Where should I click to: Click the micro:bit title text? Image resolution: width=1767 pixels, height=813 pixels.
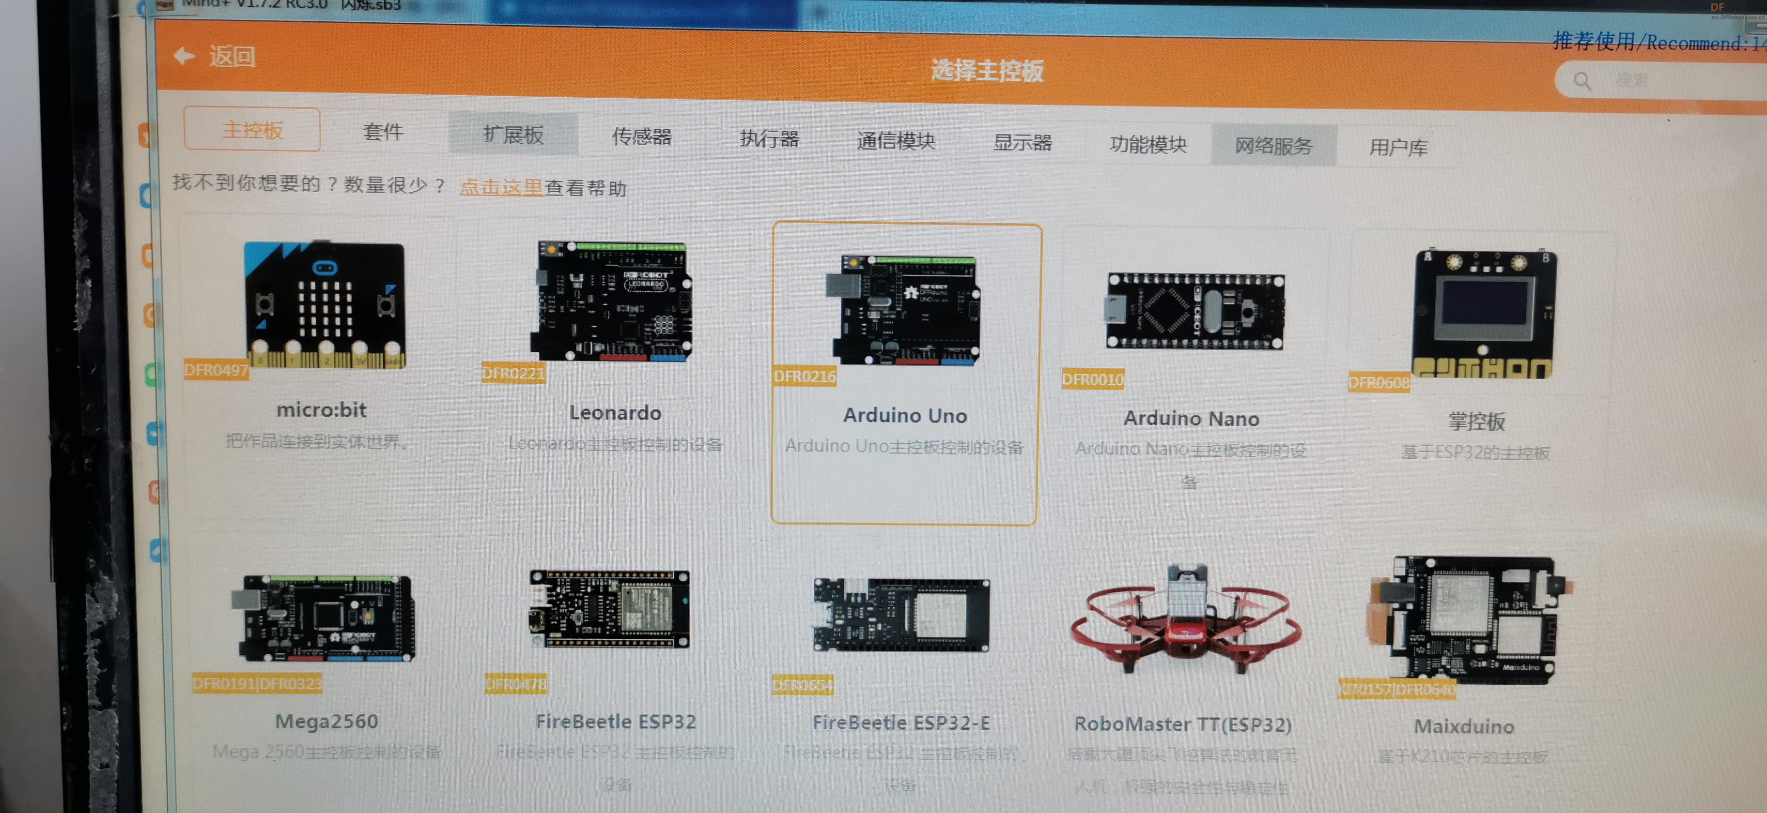pos(321,410)
